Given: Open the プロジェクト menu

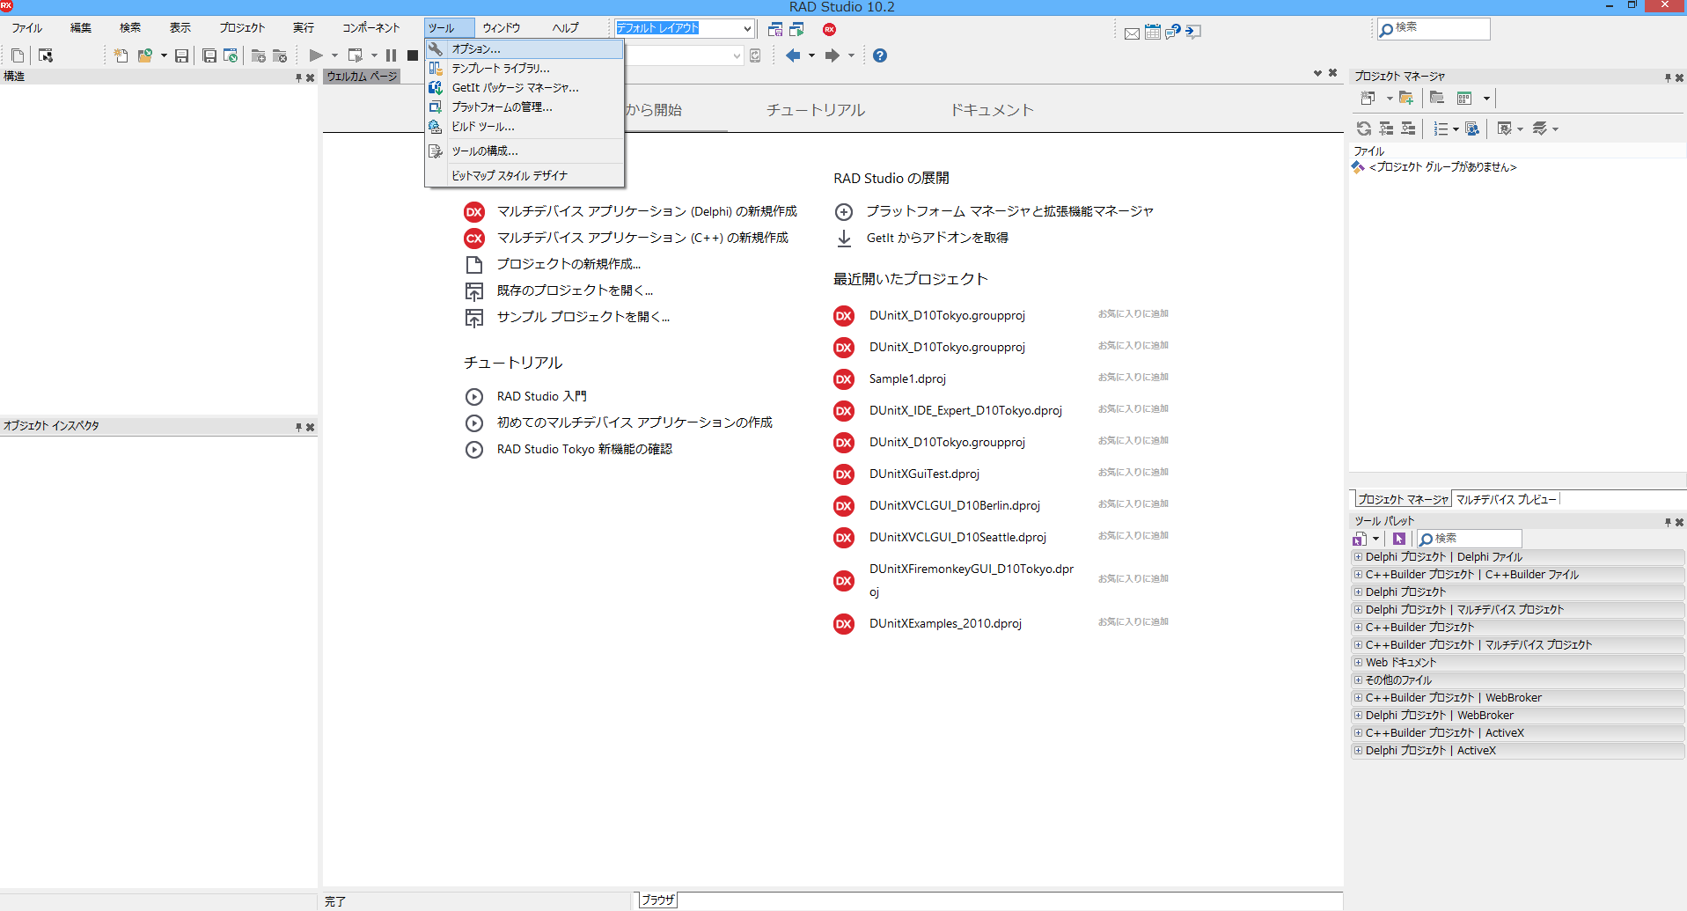Looking at the screenshot, I should click(242, 28).
